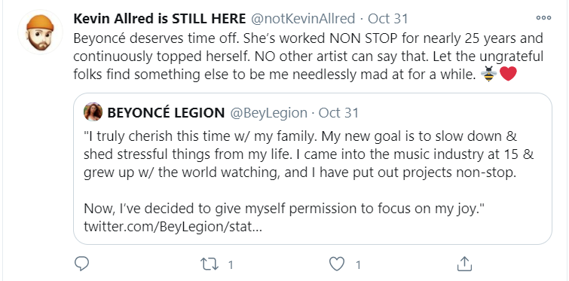Open the three-dot more options menu
Screen dimensions: 569x281
pyautogui.click(x=543, y=18)
